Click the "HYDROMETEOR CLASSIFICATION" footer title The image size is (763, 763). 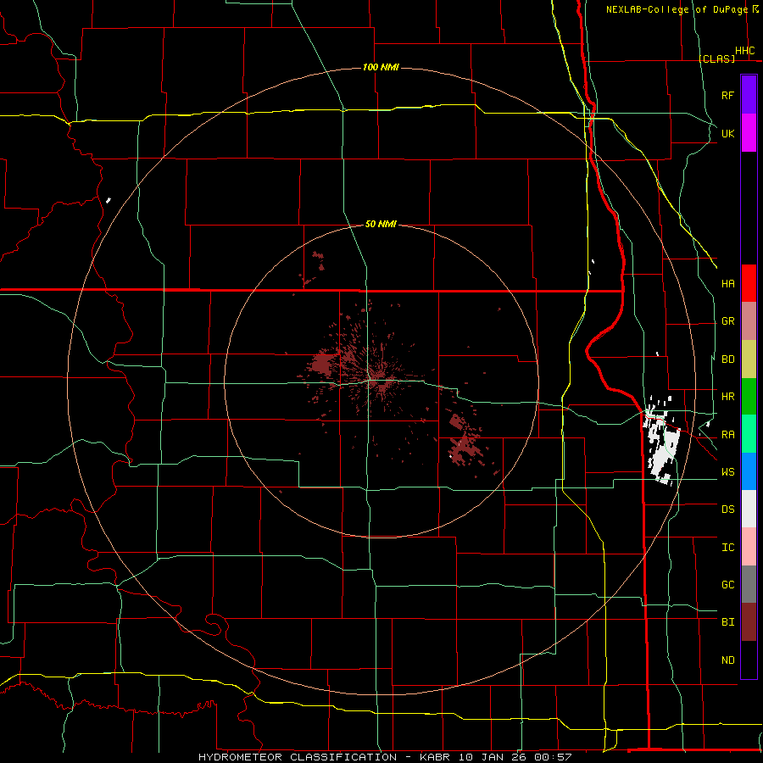pyautogui.click(x=298, y=757)
